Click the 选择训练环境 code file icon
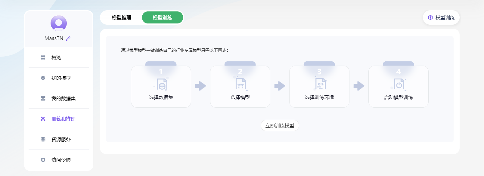Screen dimensions: 484x176 point(320,84)
